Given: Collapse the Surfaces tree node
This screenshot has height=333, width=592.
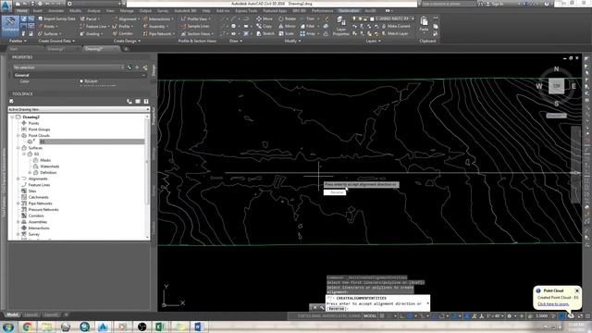Looking at the screenshot, I should [x=18, y=148].
